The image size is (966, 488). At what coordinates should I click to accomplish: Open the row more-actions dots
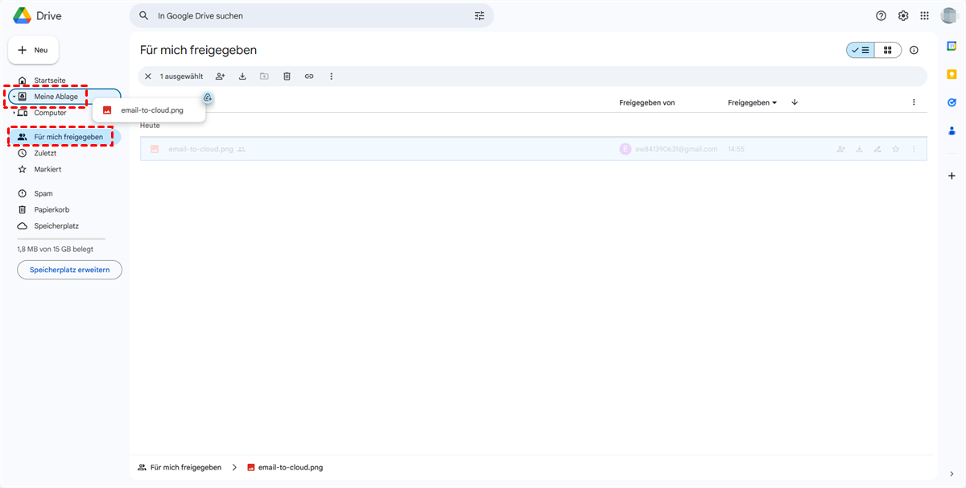[914, 149]
